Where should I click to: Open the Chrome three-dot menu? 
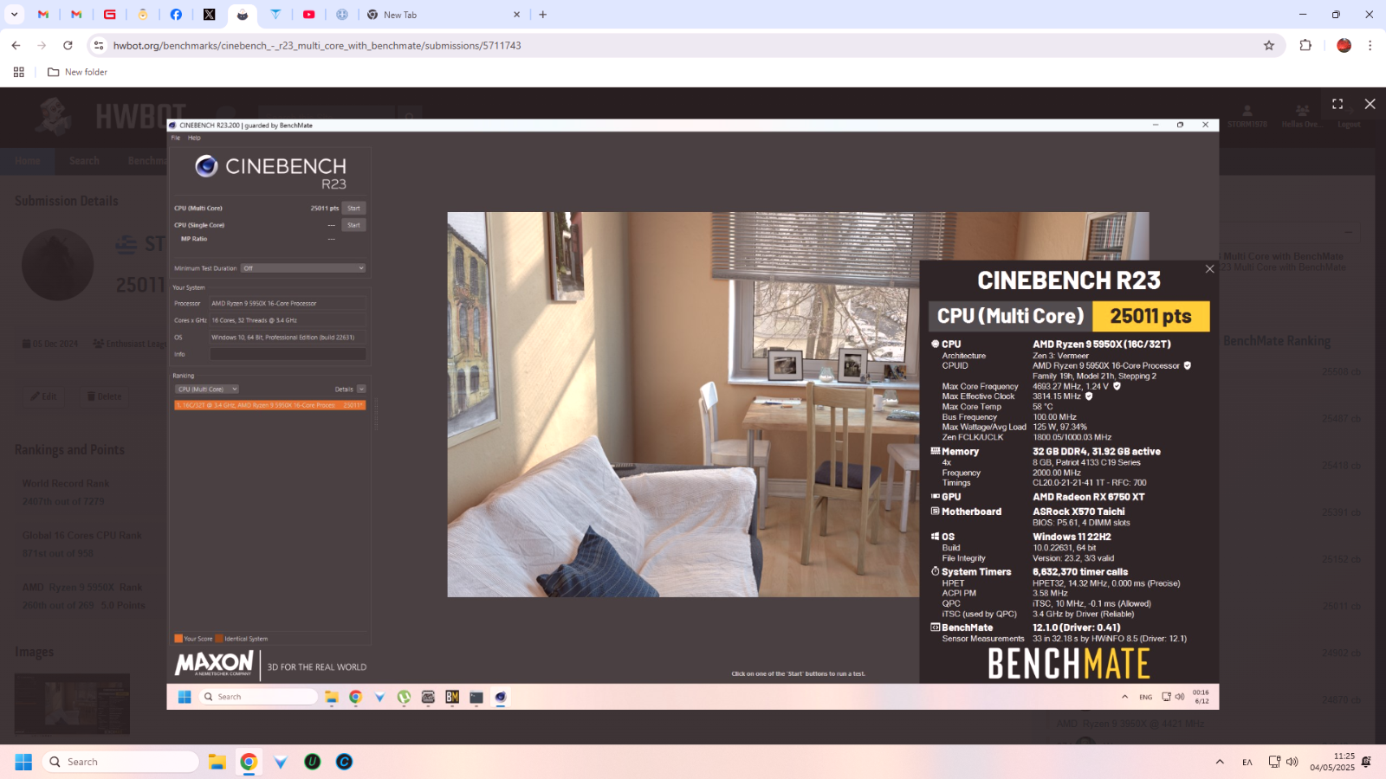[1370, 45]
